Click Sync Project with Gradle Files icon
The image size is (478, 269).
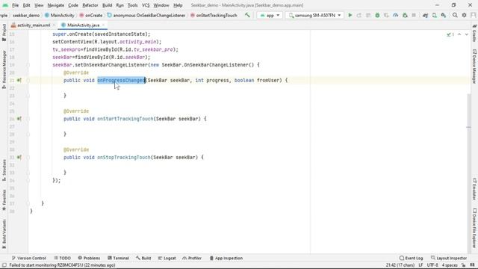(x=425, y=15)
